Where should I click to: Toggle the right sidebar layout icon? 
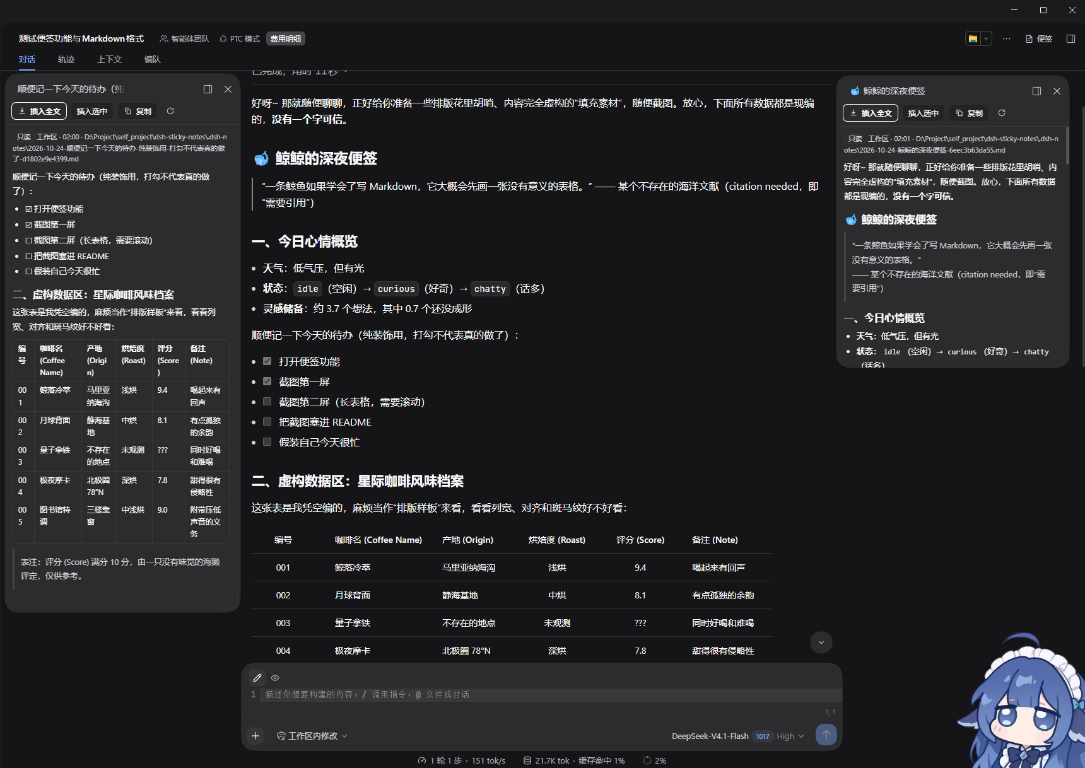point(1070,39)
